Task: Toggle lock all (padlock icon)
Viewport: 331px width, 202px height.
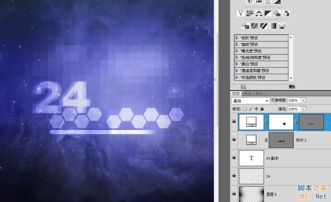Action: 262,109
